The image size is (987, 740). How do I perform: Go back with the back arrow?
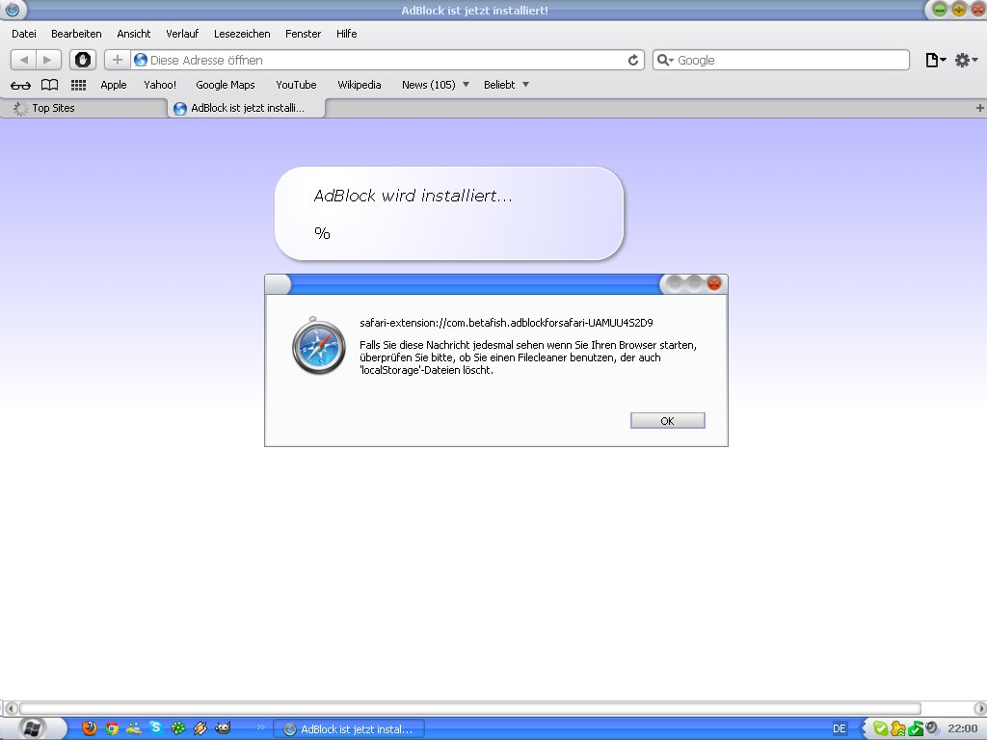(24, 60)
